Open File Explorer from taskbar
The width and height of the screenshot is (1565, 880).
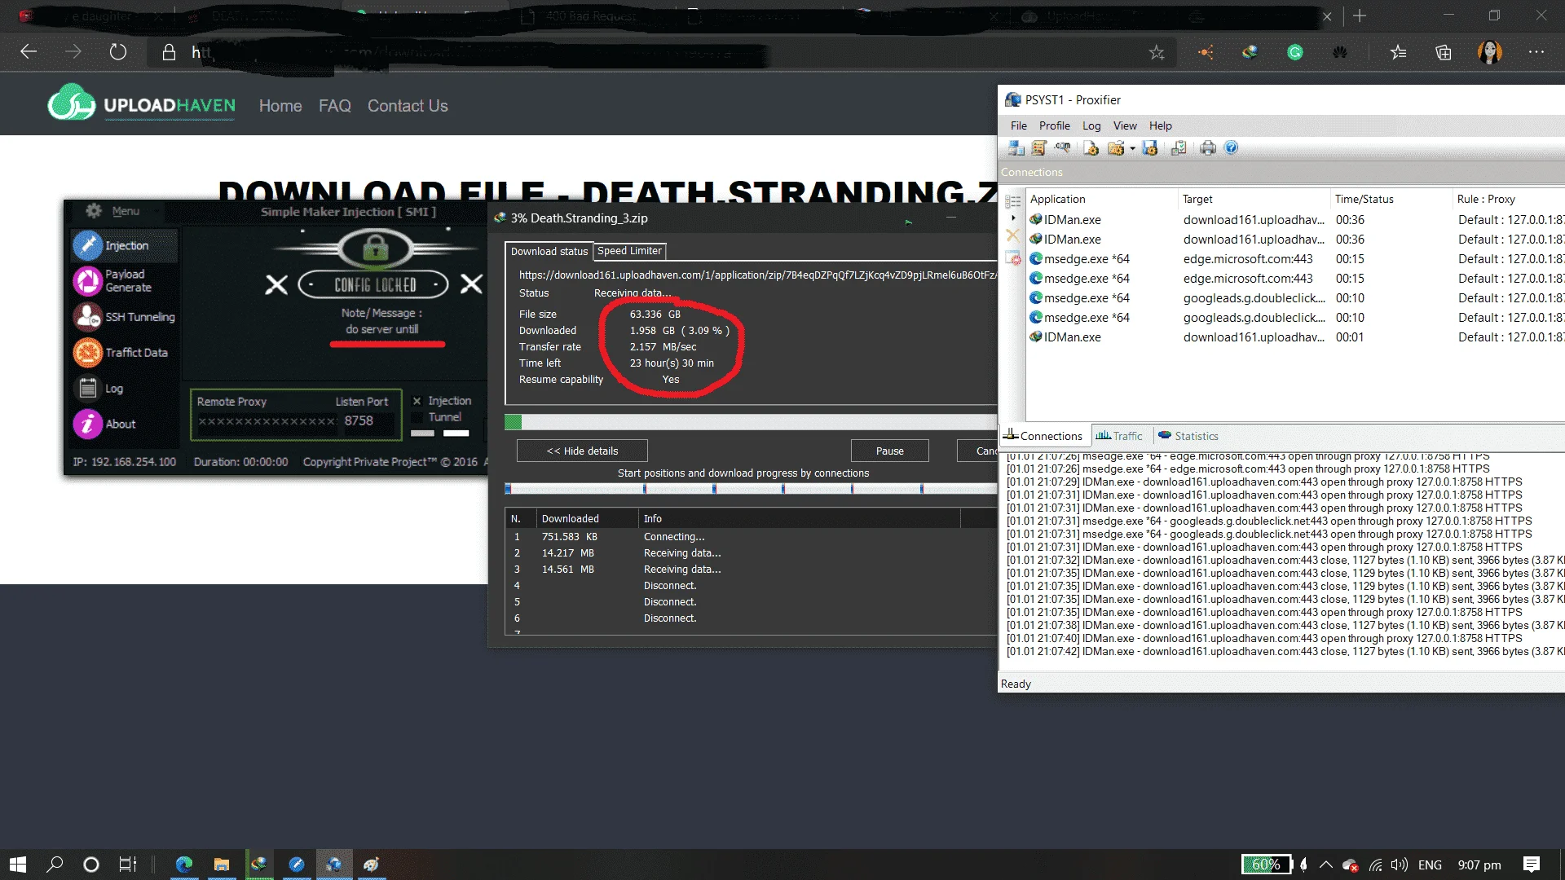point(222,865)
